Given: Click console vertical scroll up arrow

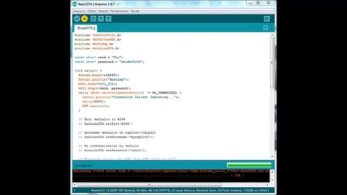Looking at the screenshot, I should click(x=272, y=172).
